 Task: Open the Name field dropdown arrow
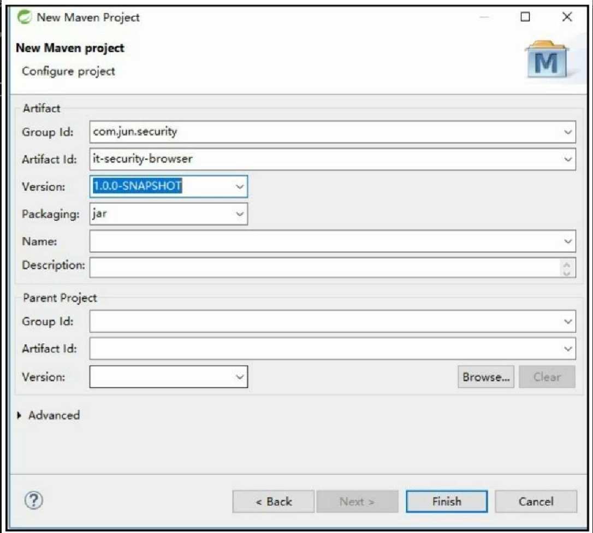click(x=568, y=241)
